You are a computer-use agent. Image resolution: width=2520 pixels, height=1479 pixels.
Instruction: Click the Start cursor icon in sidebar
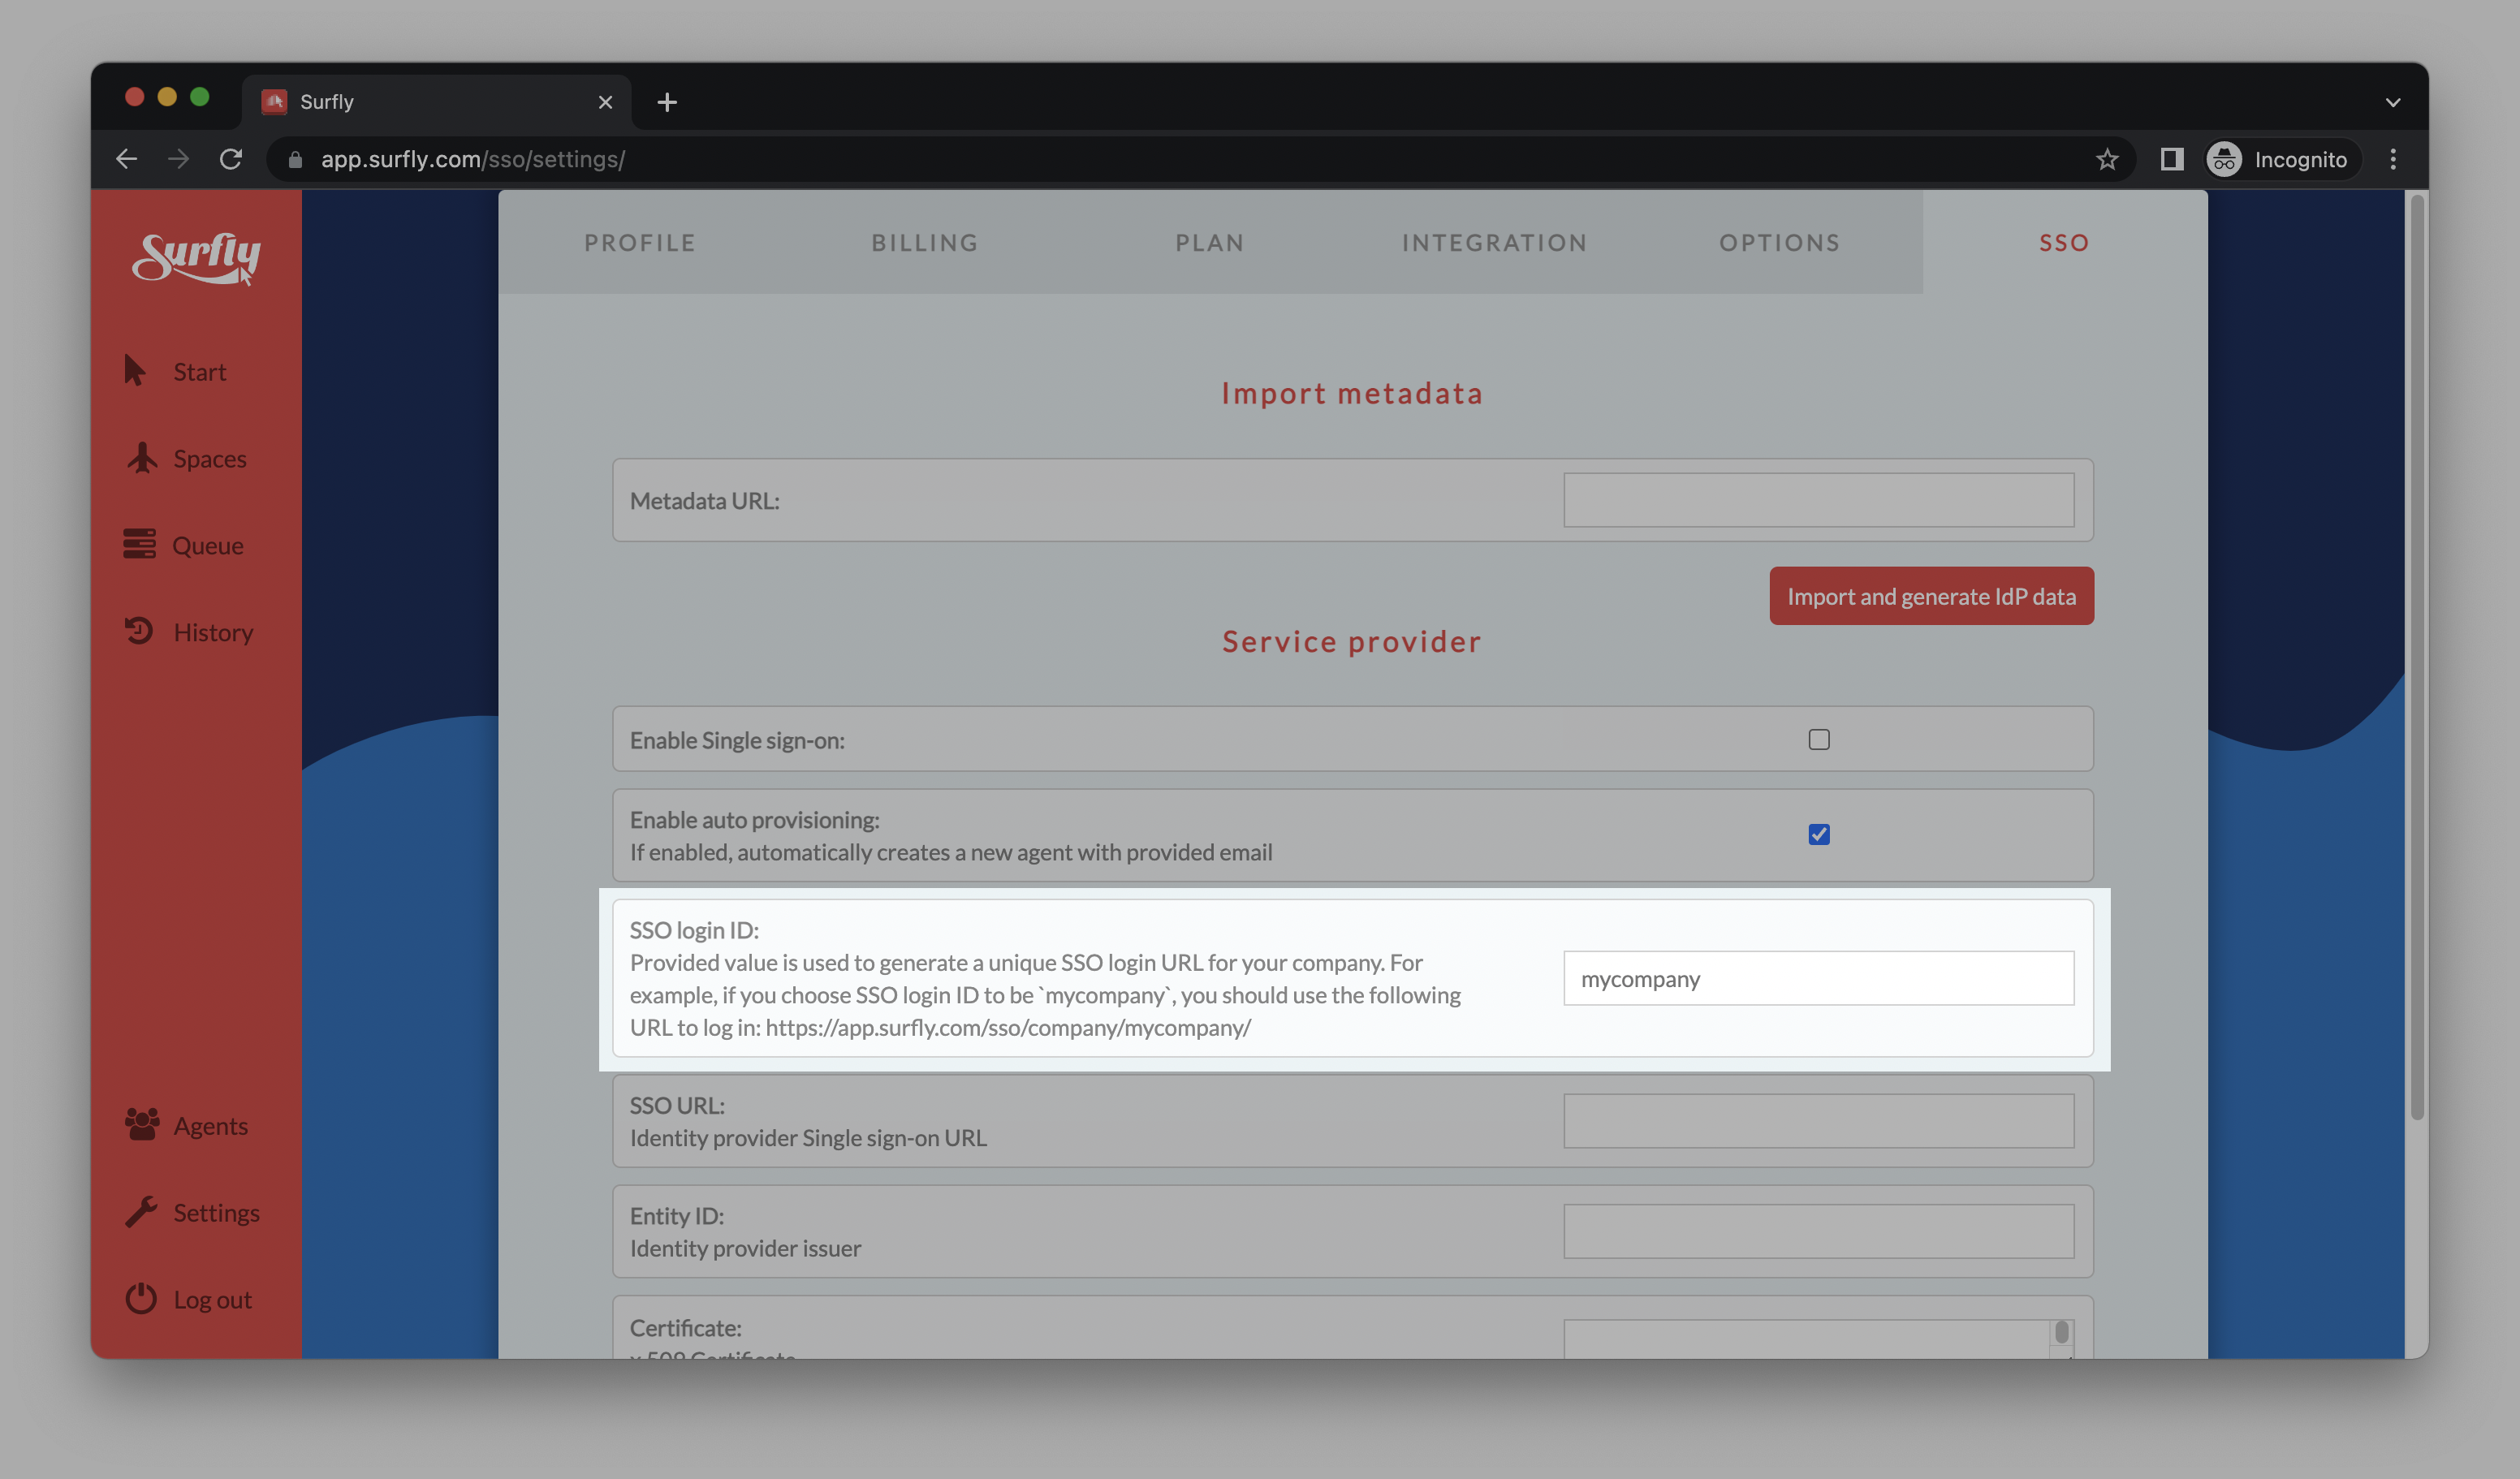[135, 371]
